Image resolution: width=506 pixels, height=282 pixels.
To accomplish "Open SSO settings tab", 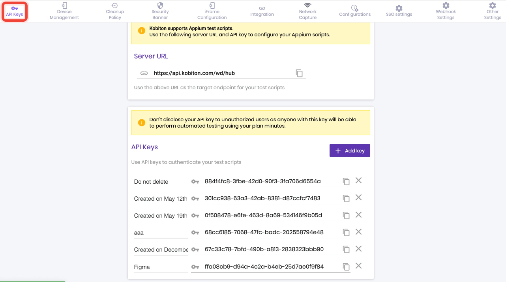I will click(x=399, y=11).
